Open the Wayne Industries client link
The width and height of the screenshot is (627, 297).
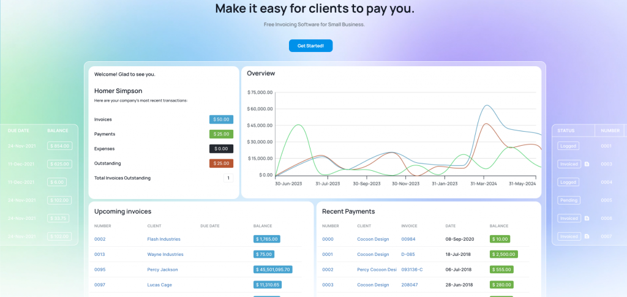click(165, 254)
